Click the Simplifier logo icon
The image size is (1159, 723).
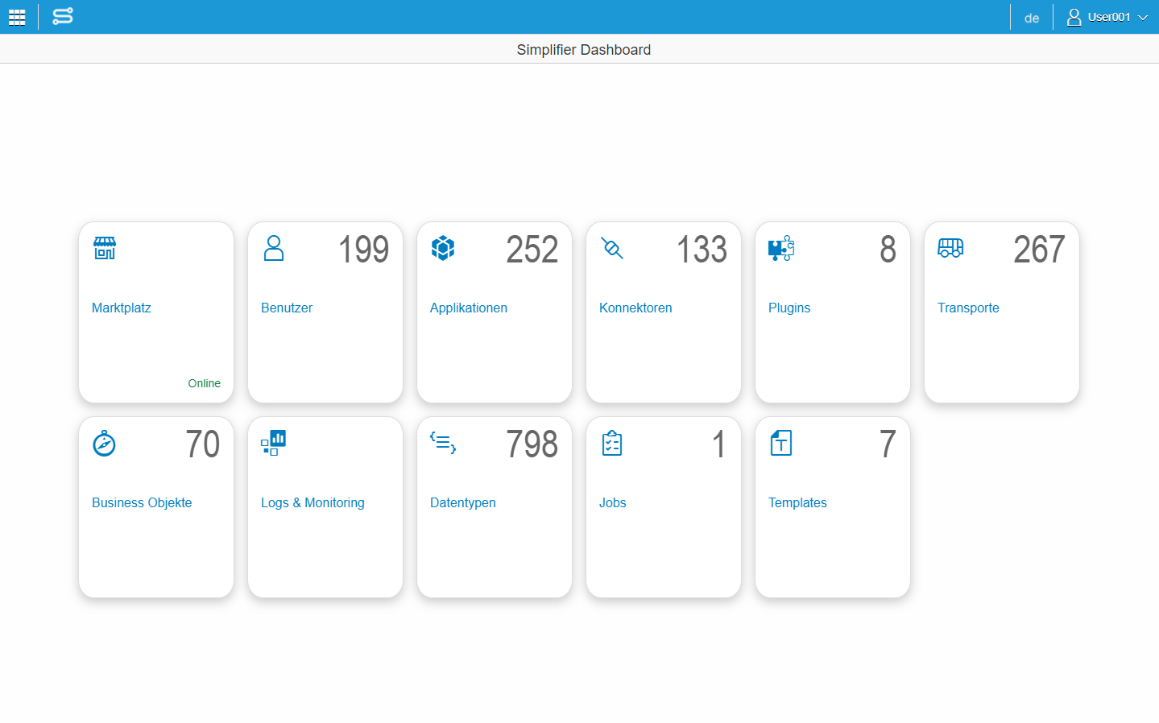(63, 16)
